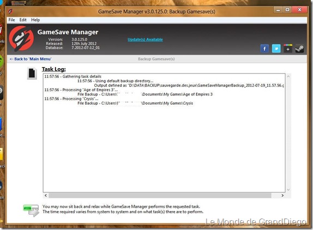Click database value 7.2012-07-12_01
Viewport: 313px width, 230px height.
pos(86,47)
